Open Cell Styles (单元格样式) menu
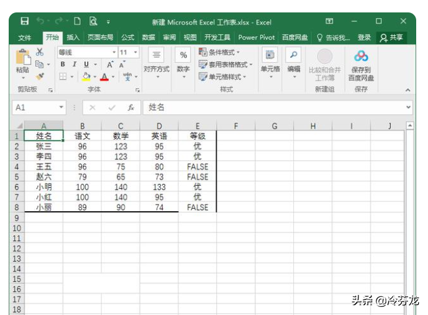This screenshot has height=315, width=428. 222,76
